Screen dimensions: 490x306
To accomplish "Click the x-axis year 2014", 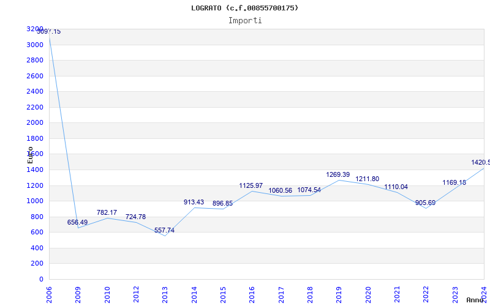I will coord(194,294).
